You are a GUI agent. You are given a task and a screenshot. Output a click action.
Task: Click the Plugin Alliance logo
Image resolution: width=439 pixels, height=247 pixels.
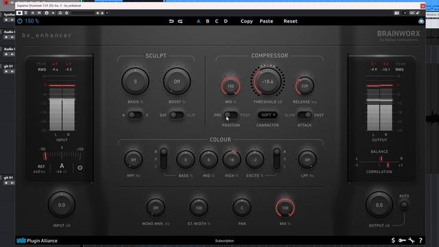[37, 241]
